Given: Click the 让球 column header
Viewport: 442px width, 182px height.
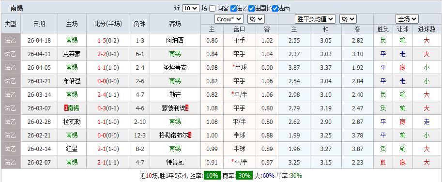Looking at the screenshot, I should tap(402, 29).
